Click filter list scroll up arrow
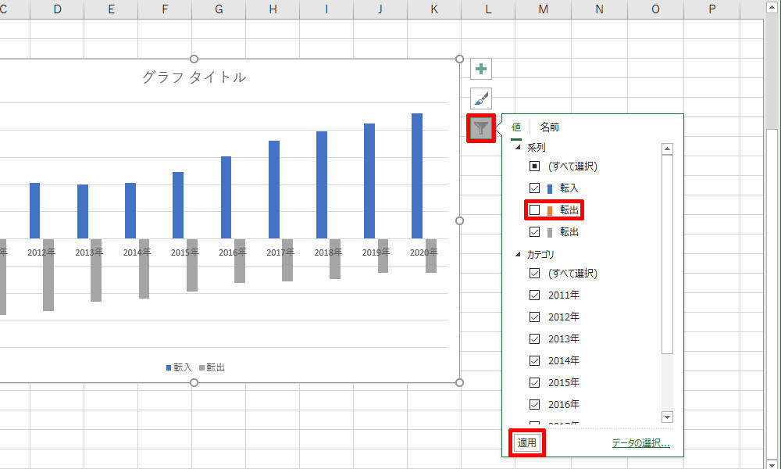Image resolution: width=781 pixels, height=469 pixels. point(668,149)
